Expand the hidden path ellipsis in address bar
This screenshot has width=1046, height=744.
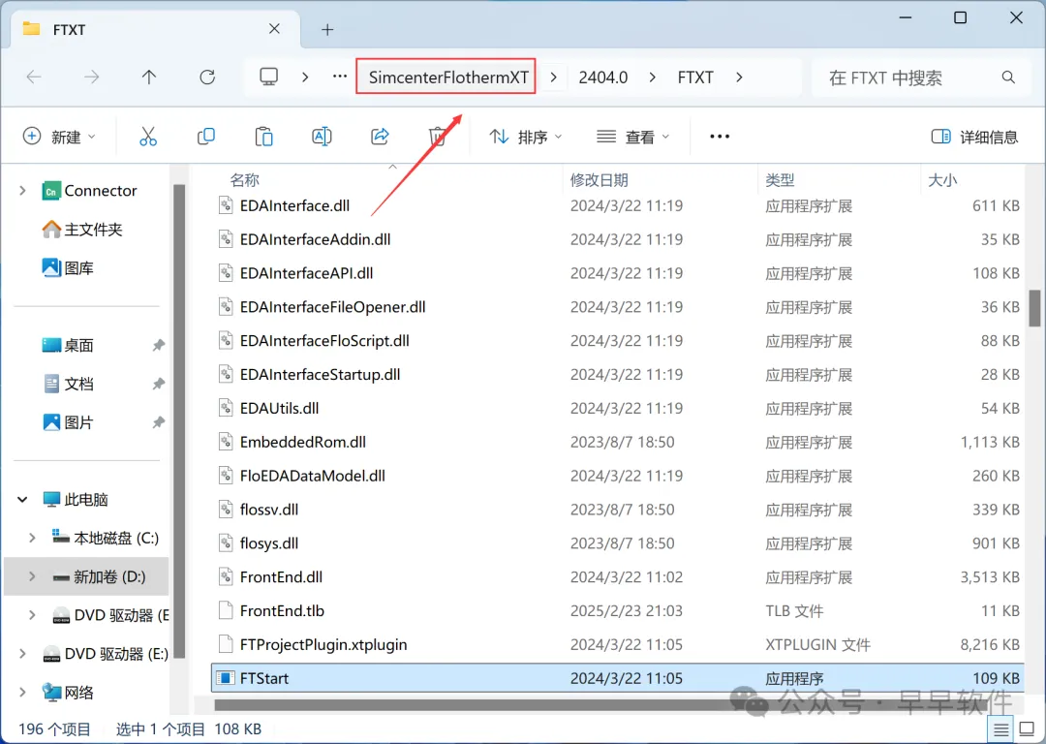340,77
